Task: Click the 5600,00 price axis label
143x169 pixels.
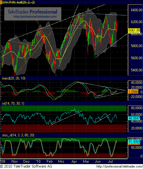Action: [137, 58]
